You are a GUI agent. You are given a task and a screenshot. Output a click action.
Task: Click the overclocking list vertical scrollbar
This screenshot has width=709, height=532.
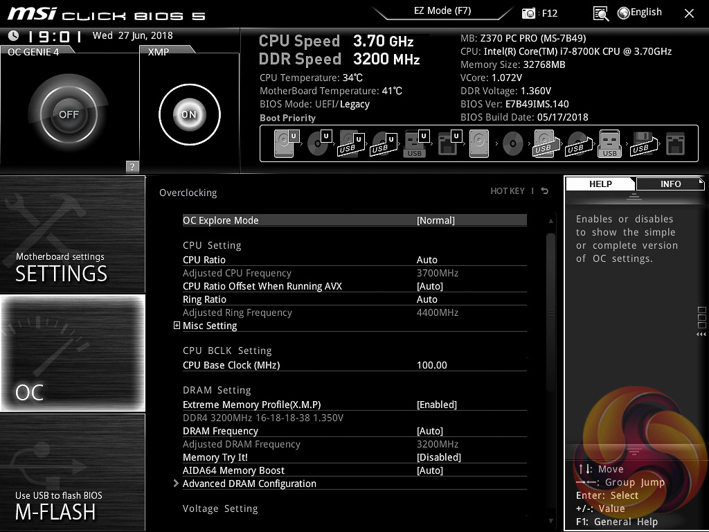point(550,312)
